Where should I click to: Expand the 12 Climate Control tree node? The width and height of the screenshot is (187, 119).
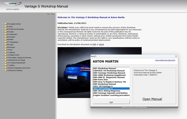3,55
